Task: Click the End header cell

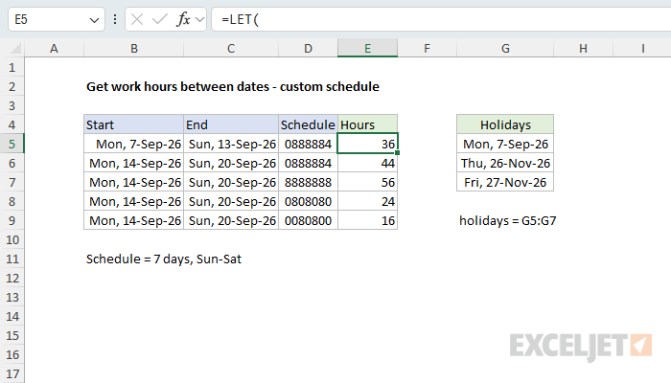Action: pyautogui.click(x=231, y=124)
